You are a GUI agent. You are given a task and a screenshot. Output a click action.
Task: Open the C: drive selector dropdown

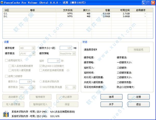[71, 87]
